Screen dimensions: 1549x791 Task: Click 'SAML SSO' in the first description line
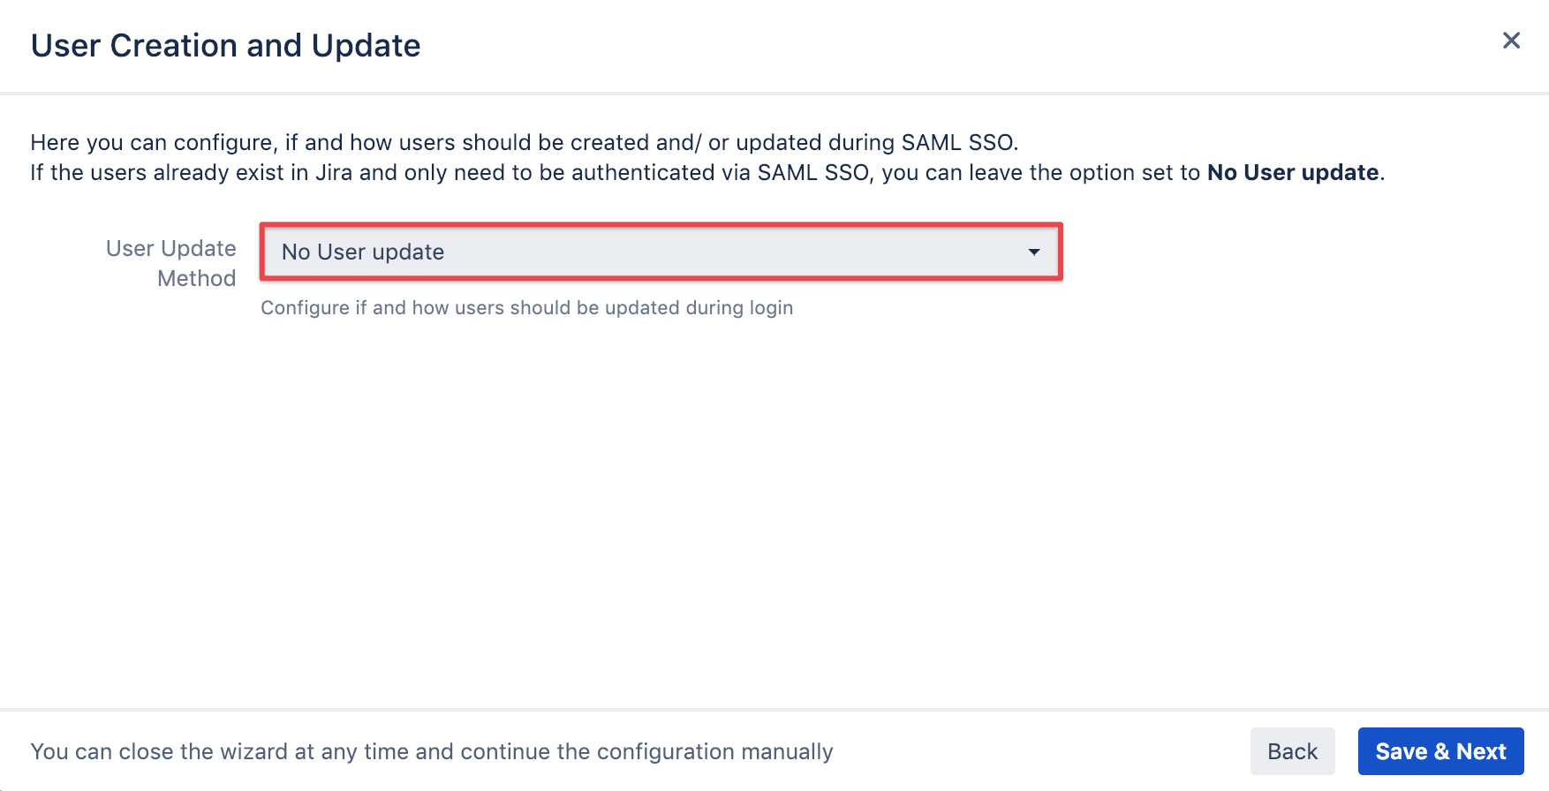(957, 143)
